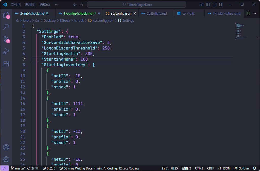The height and width of the screenshot is (171, 260).
Task: Switch to 2-init-tshock.md tab
Action: (x=34, y=14)
